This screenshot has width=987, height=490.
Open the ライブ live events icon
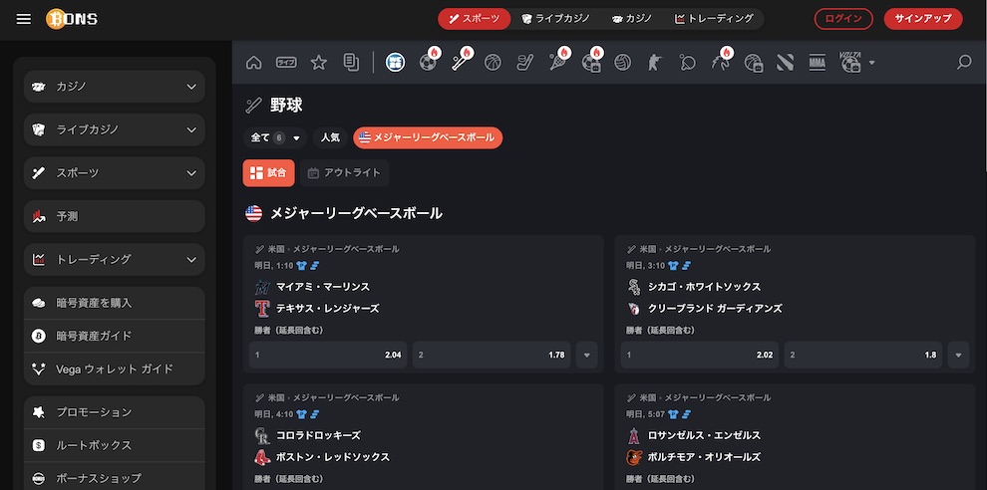(x=286, y=63)
